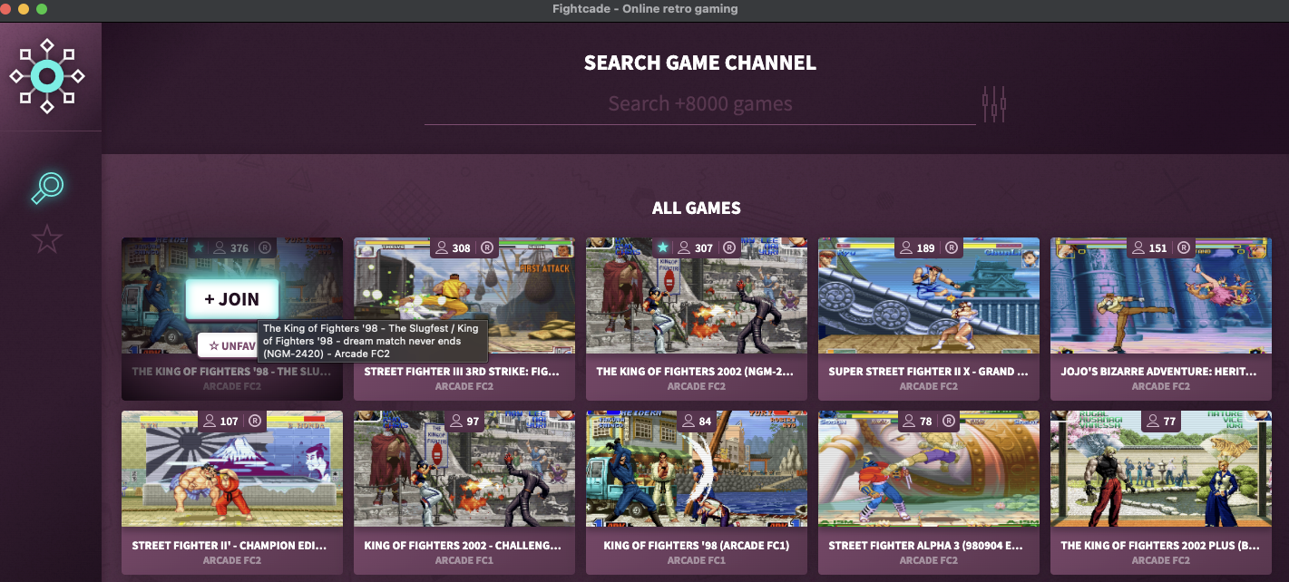The width and height of the screenshot is (1289, 582).
Task: Click the title 'KING OF FIGHTERS 2002 - CHALLENG...'
Action: pyautogui.click(x=463, y=546)
